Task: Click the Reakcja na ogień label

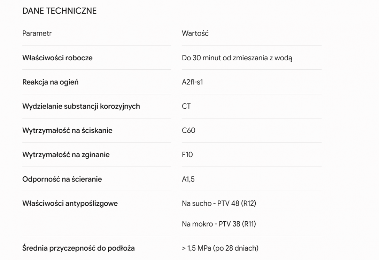Action: pyautogui.click(x=50, y=82)
